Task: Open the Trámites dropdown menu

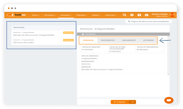Action: click(x=82, y=15)
